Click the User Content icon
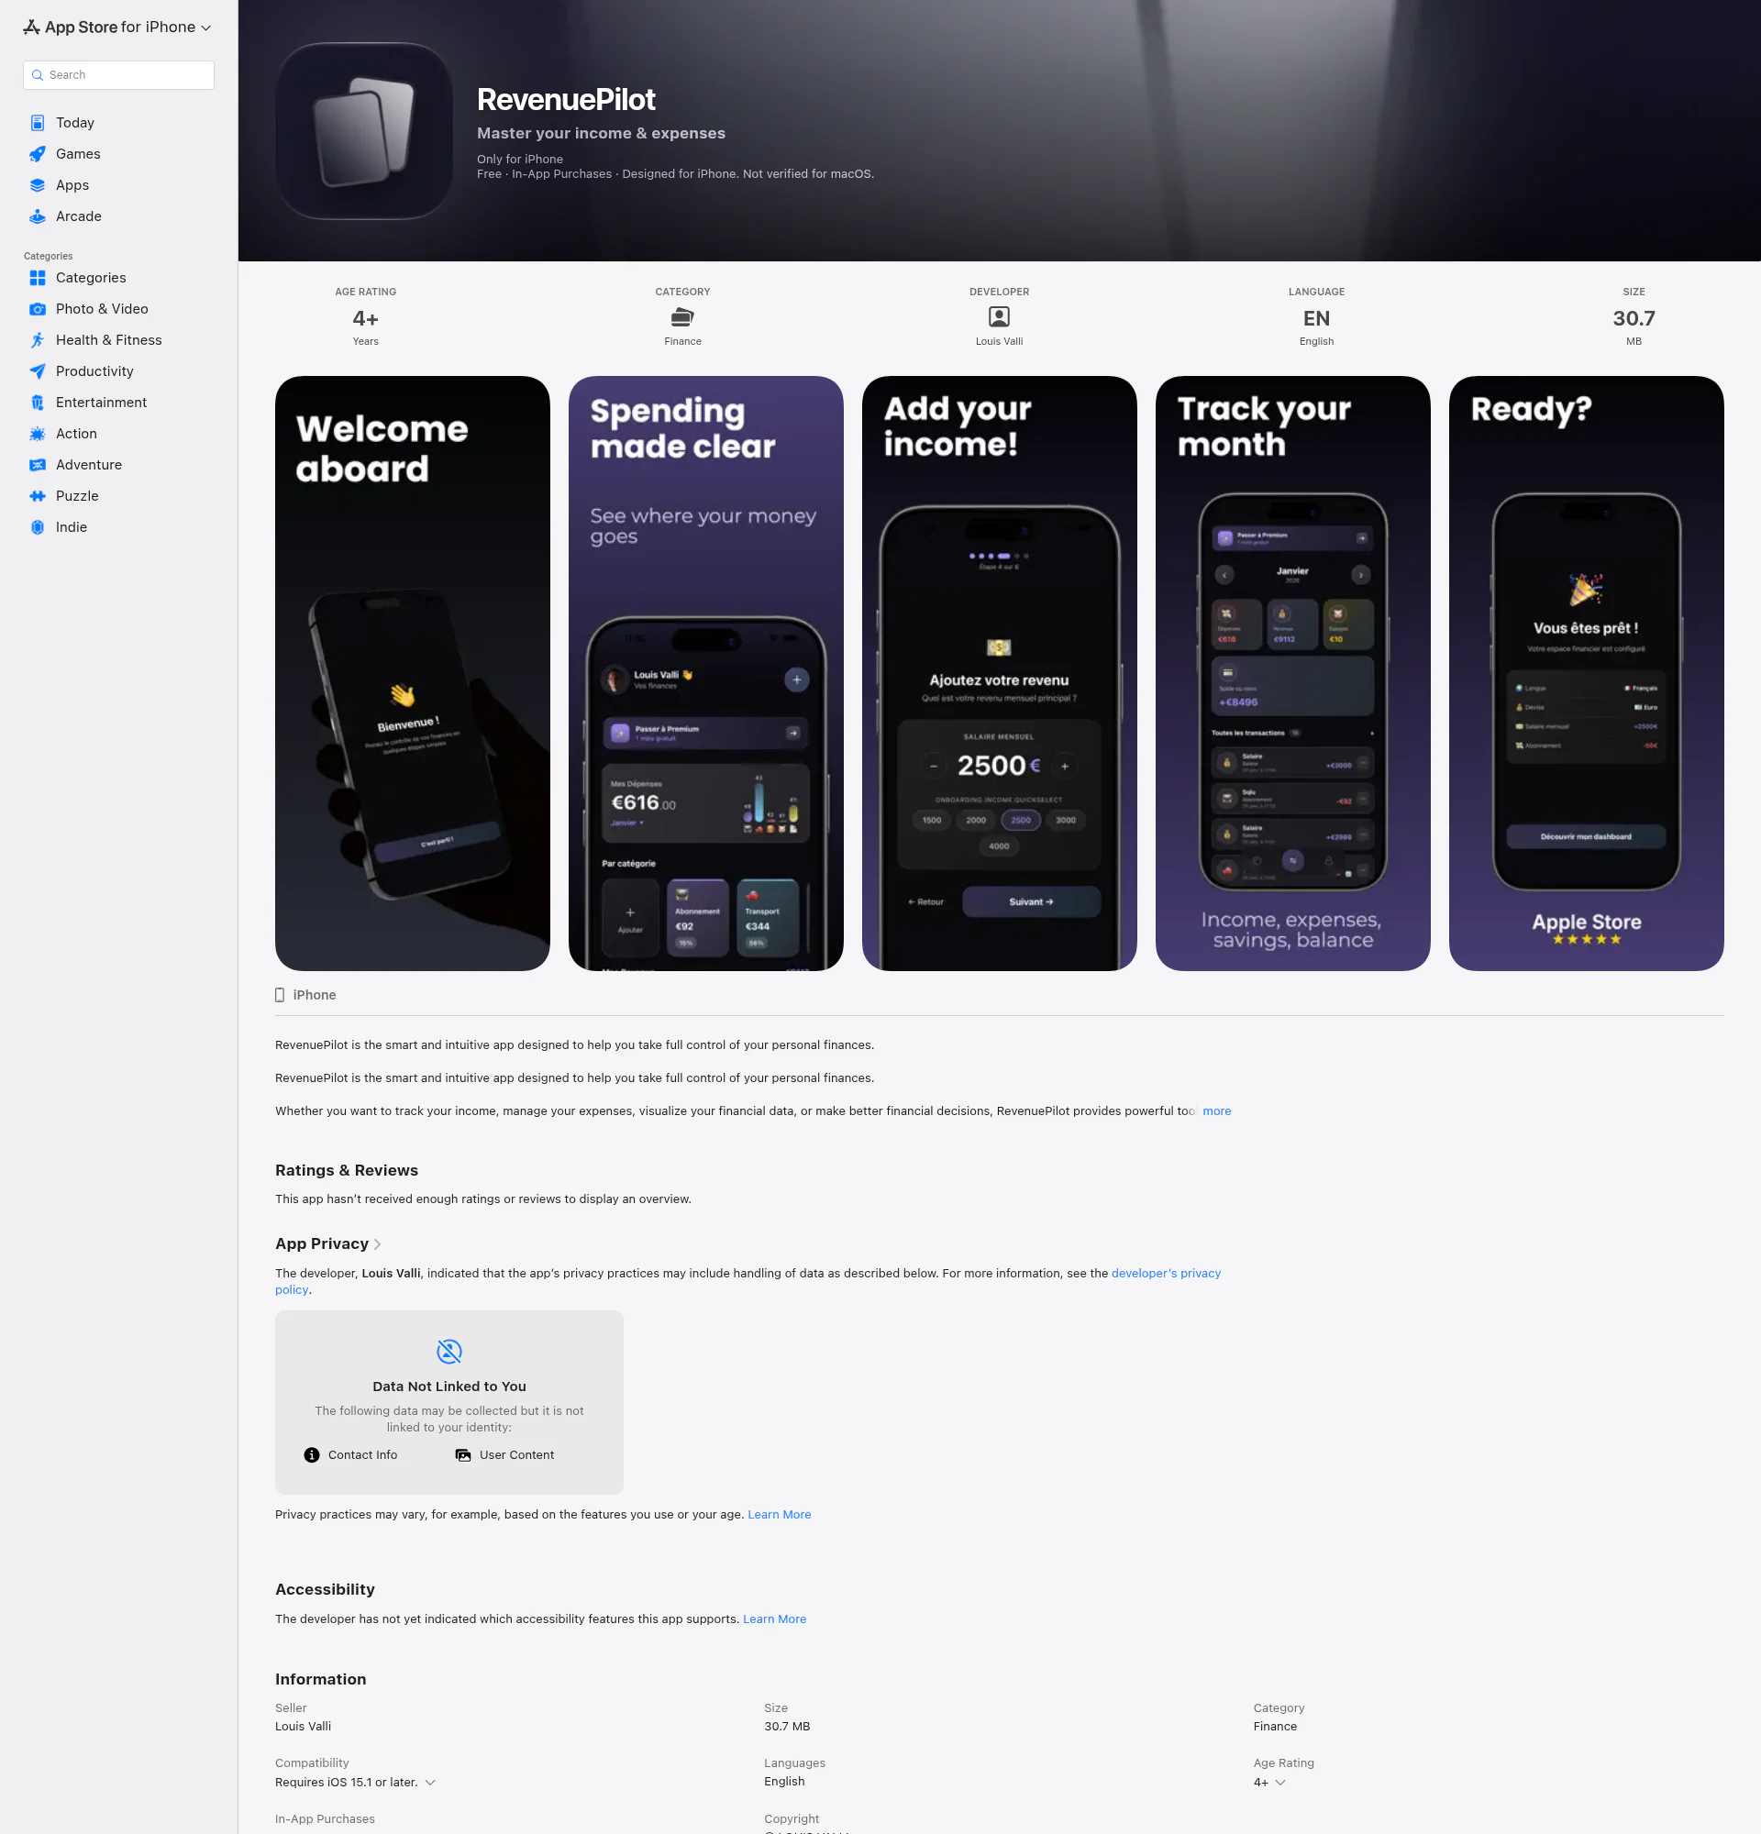The image size is (1761, 1834). (x=463, y=1455)
